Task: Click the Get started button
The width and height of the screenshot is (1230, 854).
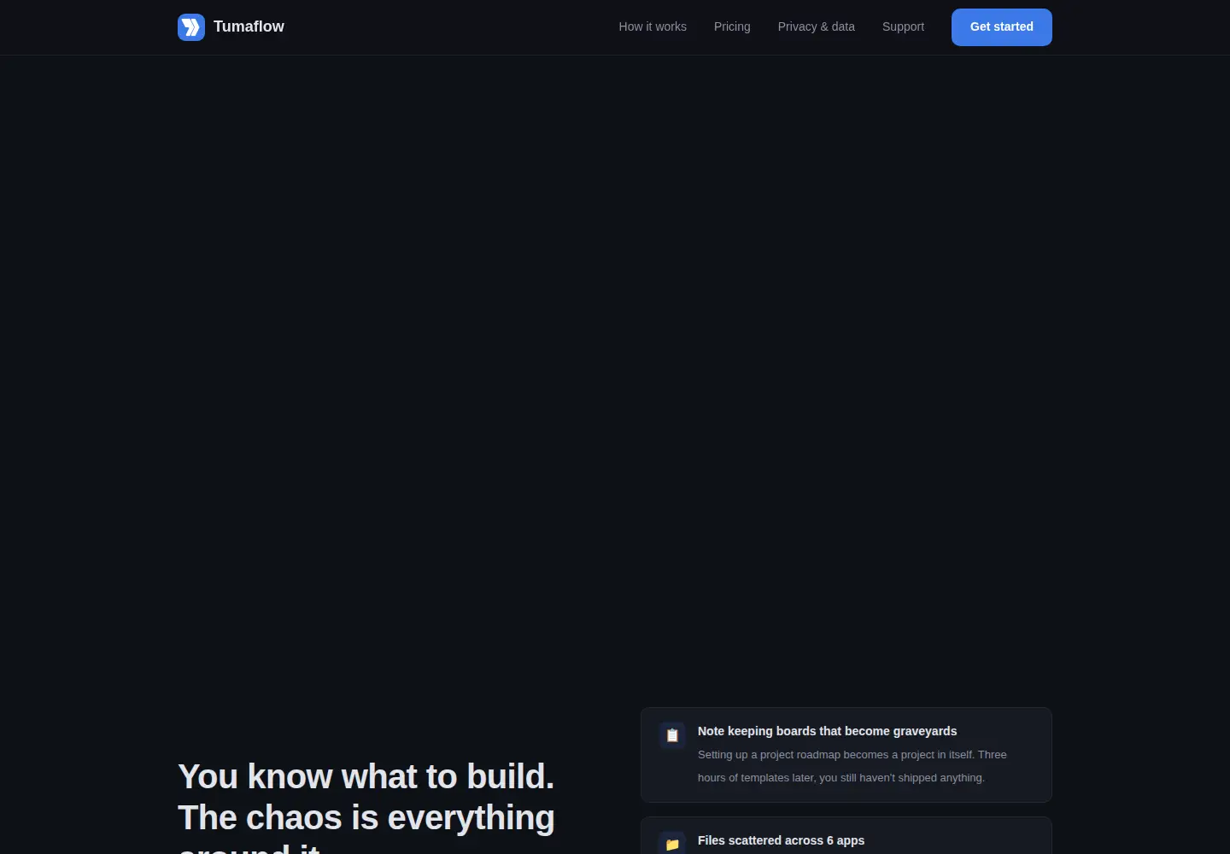Action: pos(1002,27)
